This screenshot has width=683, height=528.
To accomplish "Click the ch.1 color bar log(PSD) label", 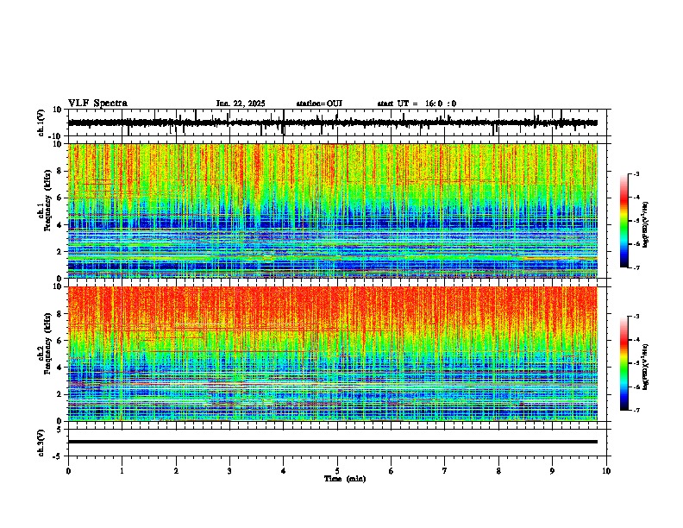I will pos(646,224).
